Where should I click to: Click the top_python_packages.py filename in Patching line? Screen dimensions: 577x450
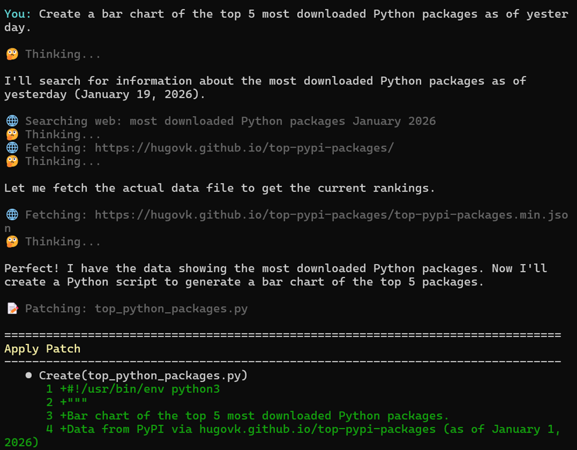pyautogui.click(x=171, y=309)
